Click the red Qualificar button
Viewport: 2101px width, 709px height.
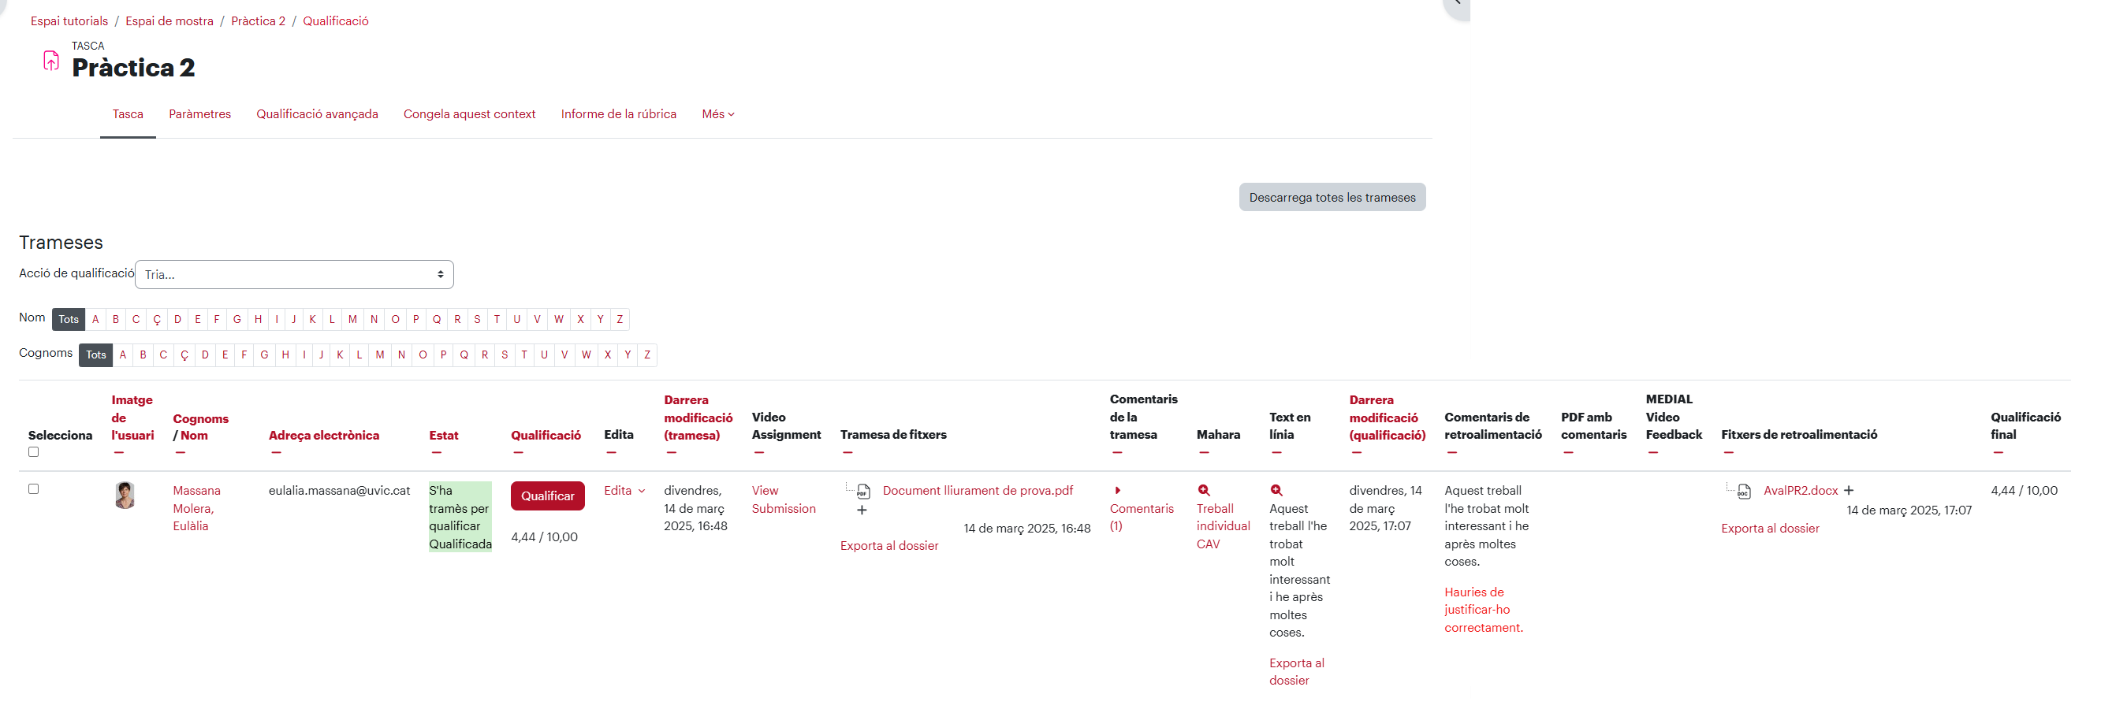[x=548, y=496]
